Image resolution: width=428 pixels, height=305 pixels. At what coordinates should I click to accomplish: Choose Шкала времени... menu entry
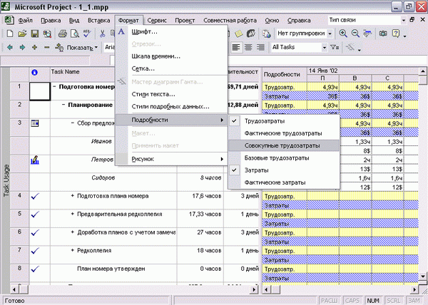point(171,56)
